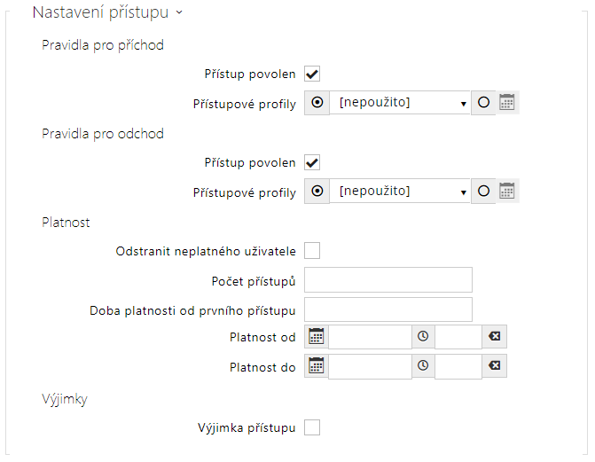This screenshot has width=595, height=462.
Task: Select left radio button in departure profiles row
Action: point(317,191)
